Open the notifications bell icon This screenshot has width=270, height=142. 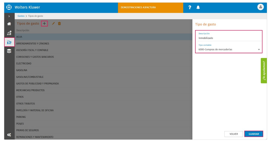(x=198, y=7)
